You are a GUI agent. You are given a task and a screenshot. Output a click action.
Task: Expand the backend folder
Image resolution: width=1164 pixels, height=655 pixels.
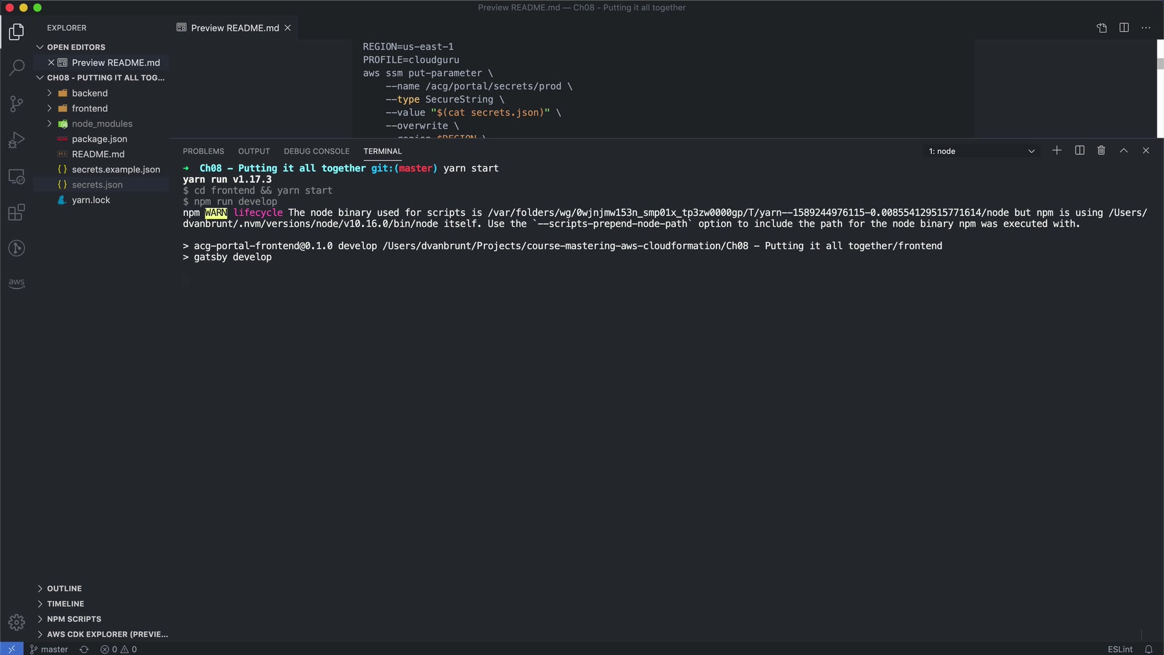coord(90,93)
